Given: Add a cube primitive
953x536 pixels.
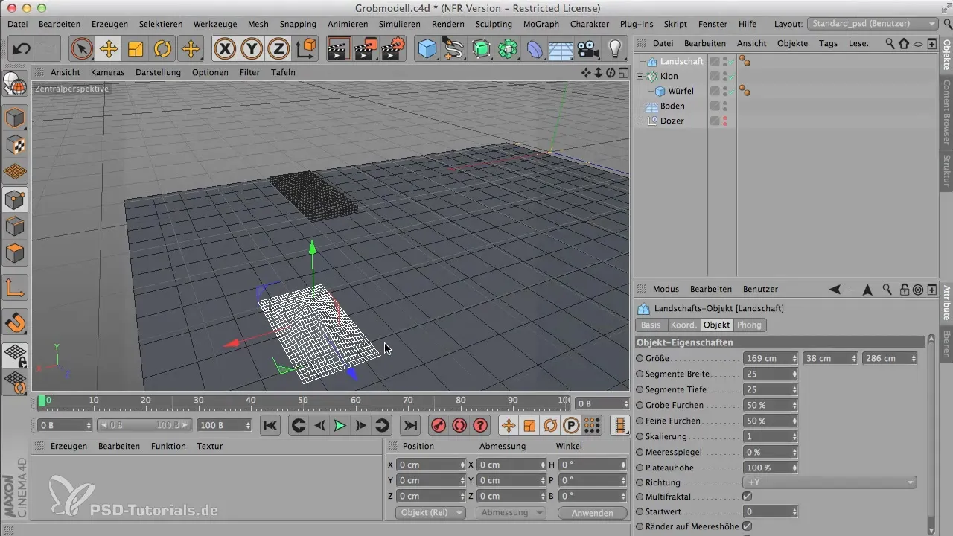Looking at the screenshot, I should point(427,50).
